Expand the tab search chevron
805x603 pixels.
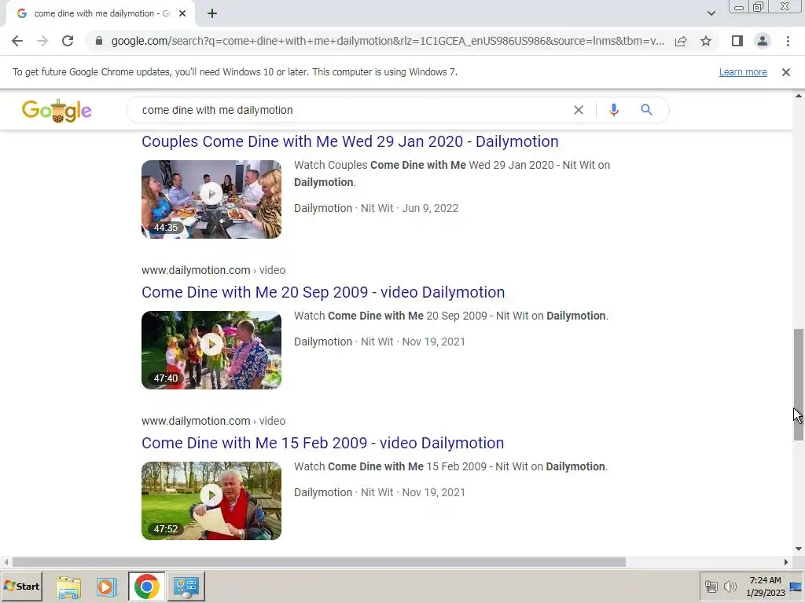(711, 13)
